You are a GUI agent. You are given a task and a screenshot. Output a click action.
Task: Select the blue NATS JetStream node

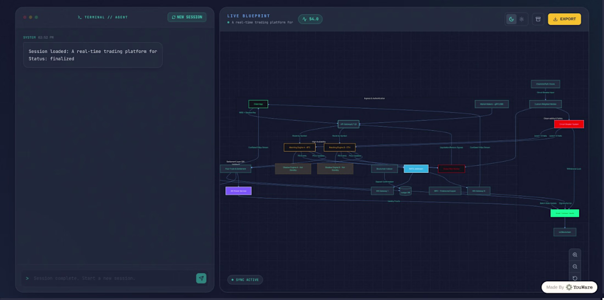coord(416,169)
